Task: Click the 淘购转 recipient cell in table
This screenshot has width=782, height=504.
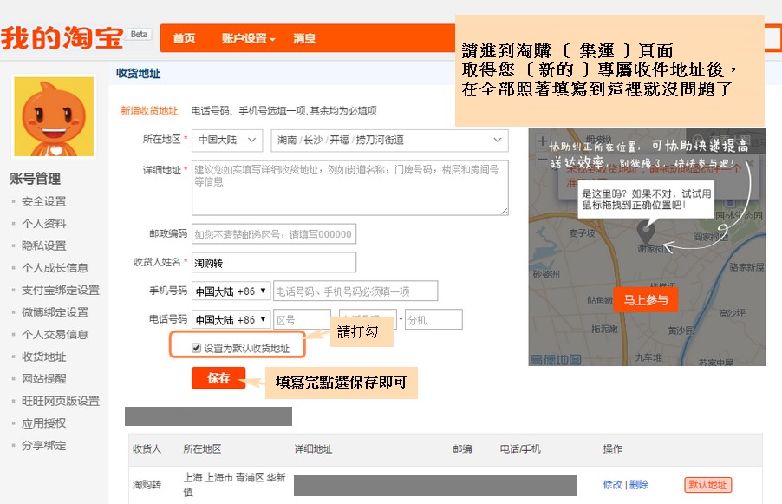Action: pyautogui.click(x=147, y=485)
